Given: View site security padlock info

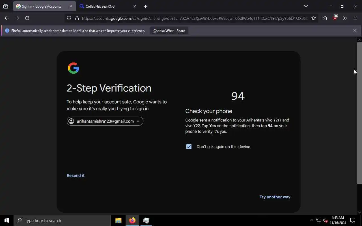Looking at the screenshot, I should click(x=77, y=18).
